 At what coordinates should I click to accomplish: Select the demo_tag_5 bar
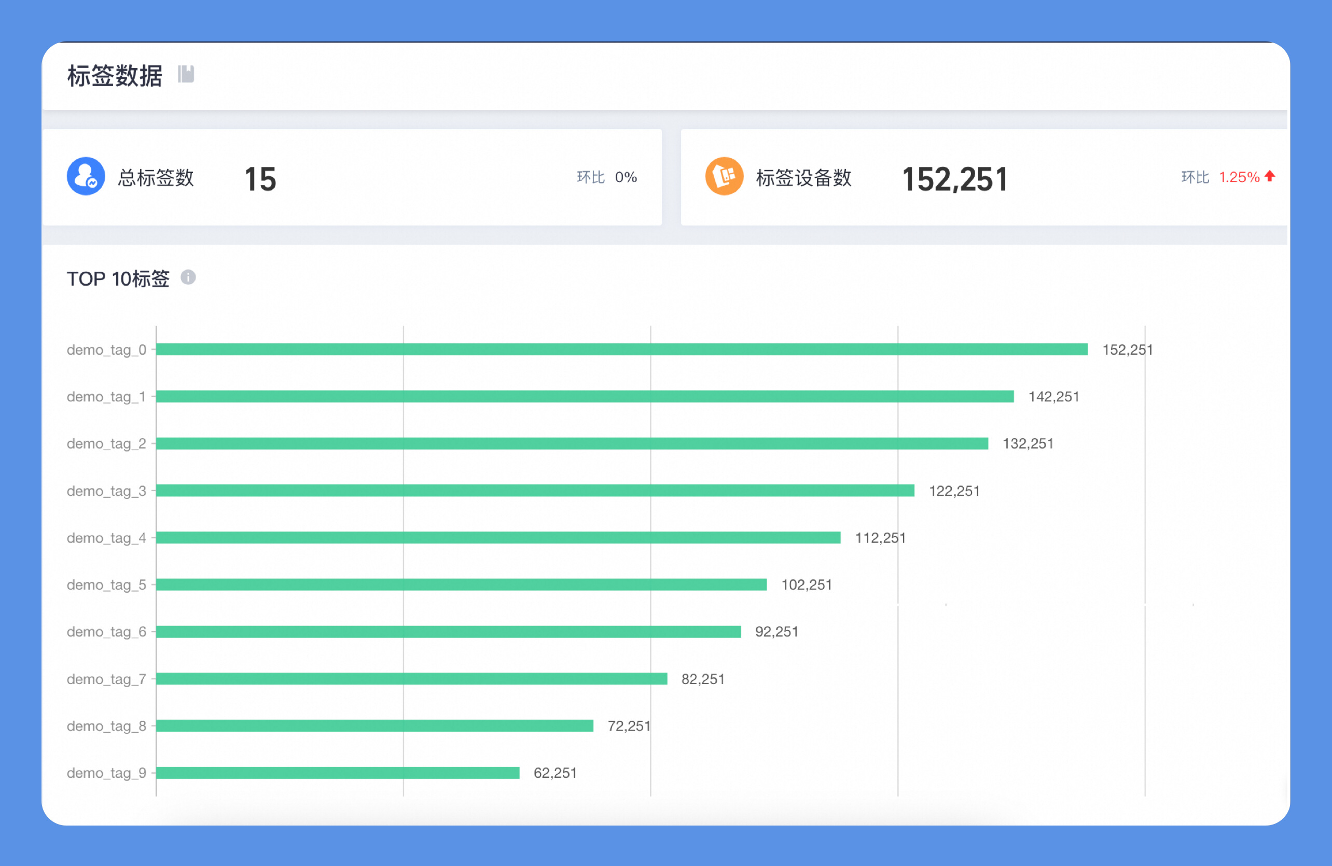click(462, 584)
